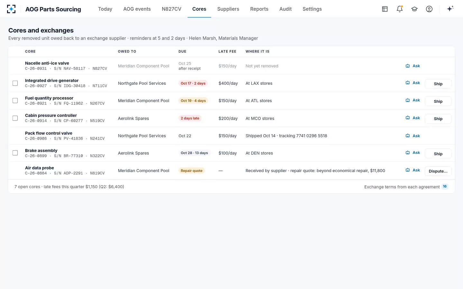463x289 pixels.
Task: Select the Cores tab
Action: coord(199,9)
